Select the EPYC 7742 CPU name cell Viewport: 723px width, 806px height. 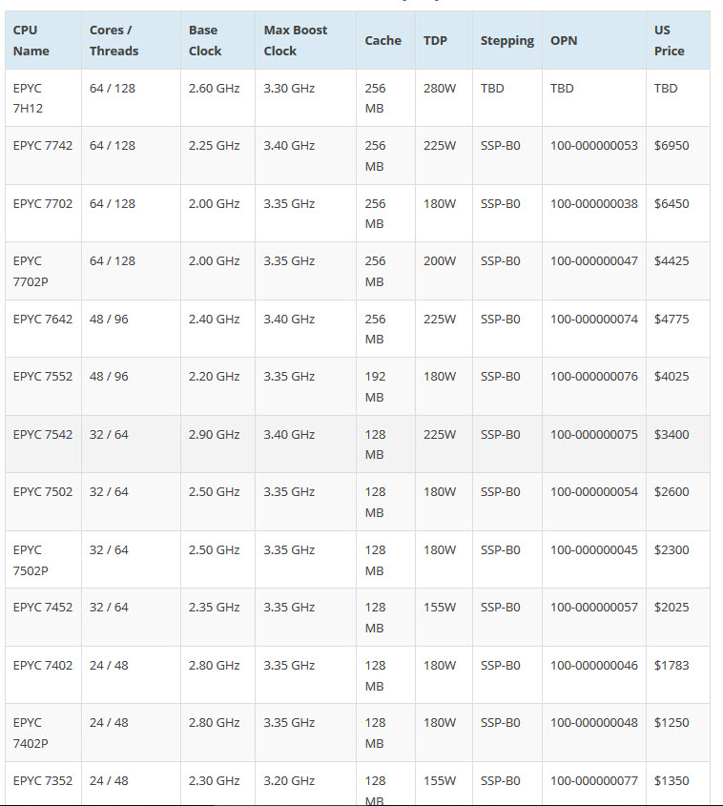pyautogui.click(x=43, y=155)
